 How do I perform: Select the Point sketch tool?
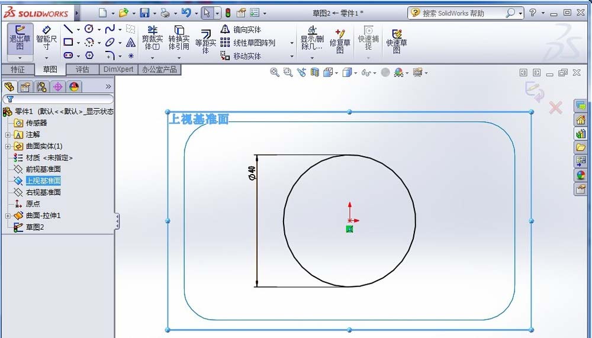pyautogui.click(x=131, y=56)
